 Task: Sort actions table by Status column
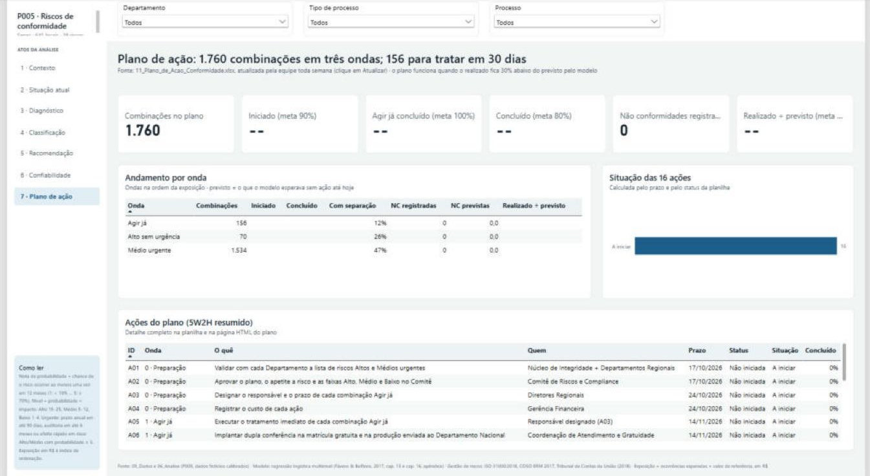click(x=739, y=351)
